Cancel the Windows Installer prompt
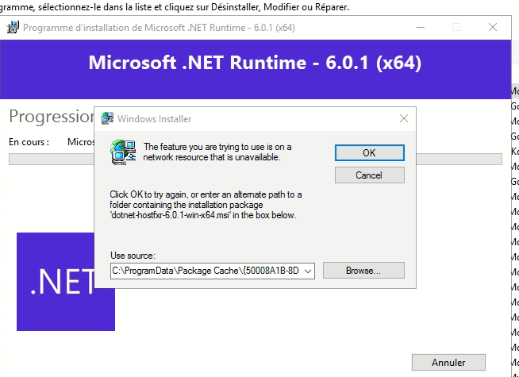The image size is (519, 377). click(369, 175)
